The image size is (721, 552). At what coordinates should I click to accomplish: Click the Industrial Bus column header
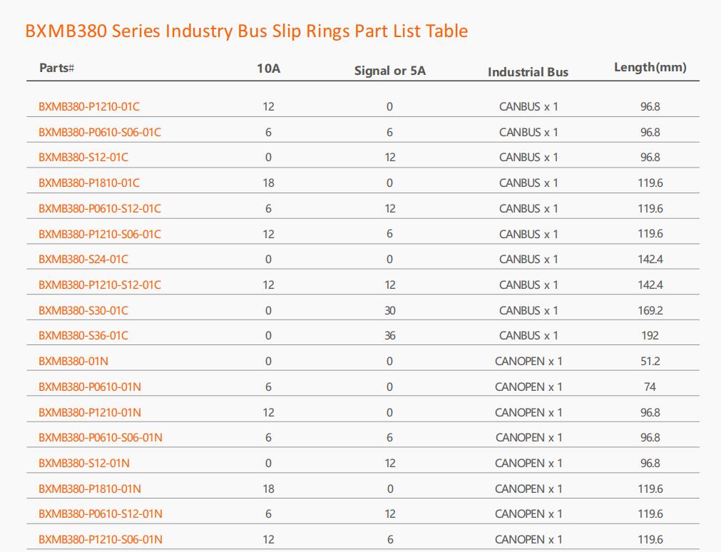(528, 71)
